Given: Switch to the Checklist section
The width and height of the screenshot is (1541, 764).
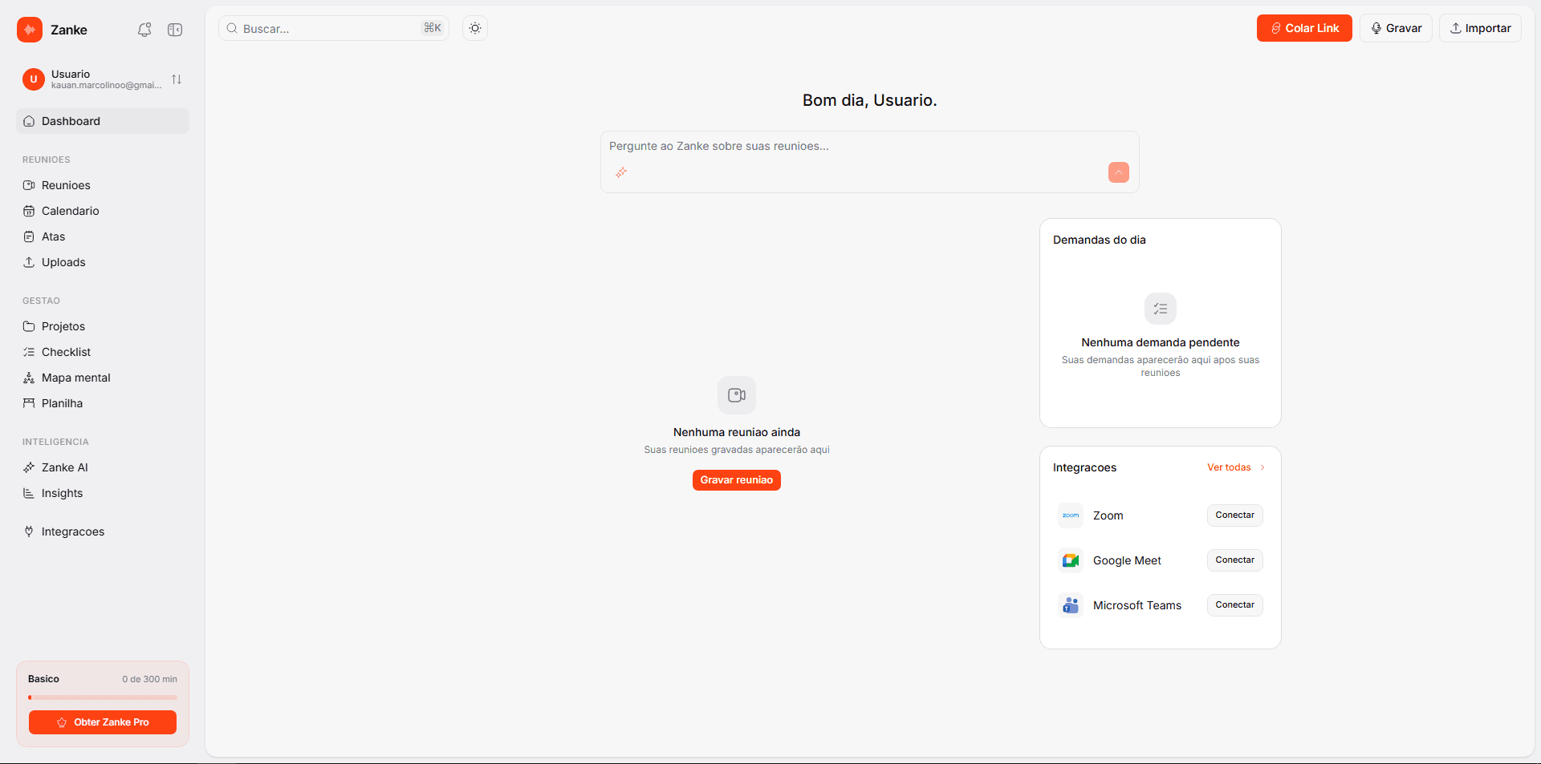Looking at the screenshot, I should click(65, 351).
